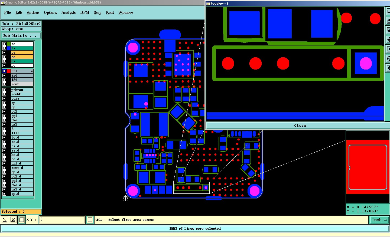Toggle the '2rd' layer checkbox
390x237 pixels.
point(4,75)
